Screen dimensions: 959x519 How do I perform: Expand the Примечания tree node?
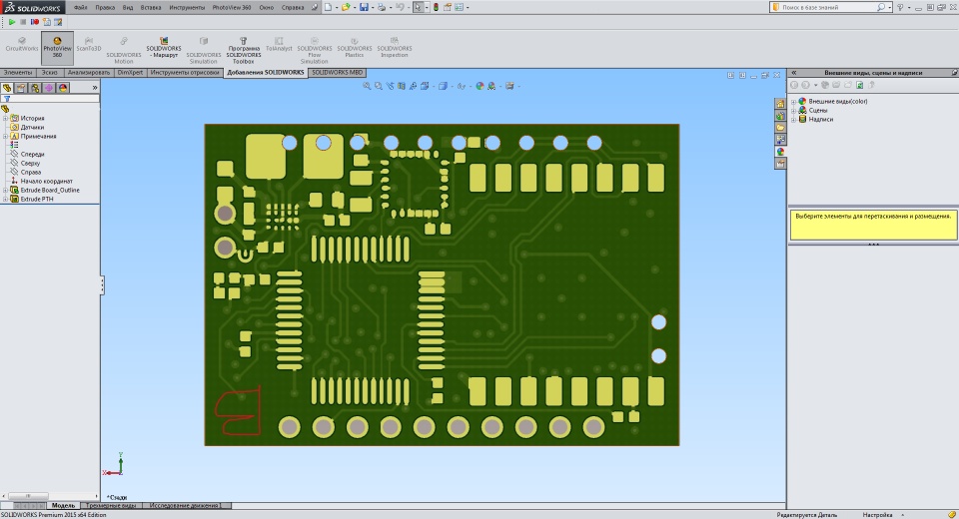(x=6, y=137)
